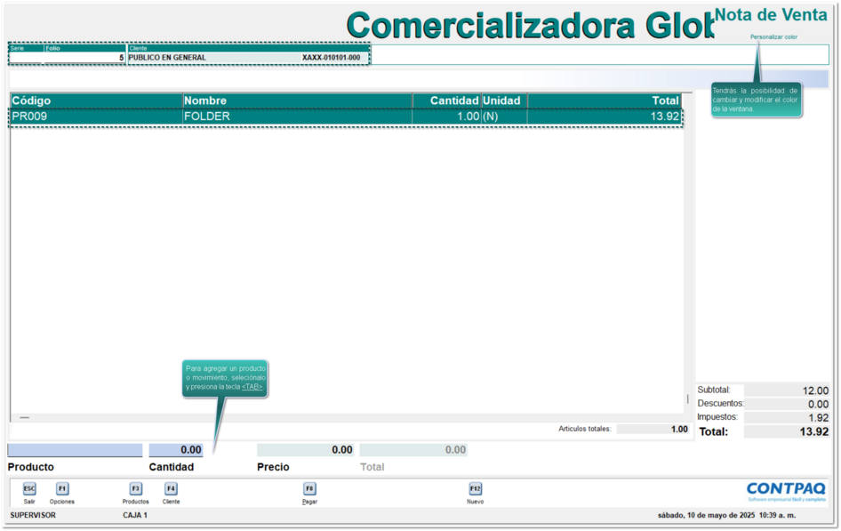Click the date and time in status bar
This screenshot has width=841, height=531.
[x=726, y=515]
